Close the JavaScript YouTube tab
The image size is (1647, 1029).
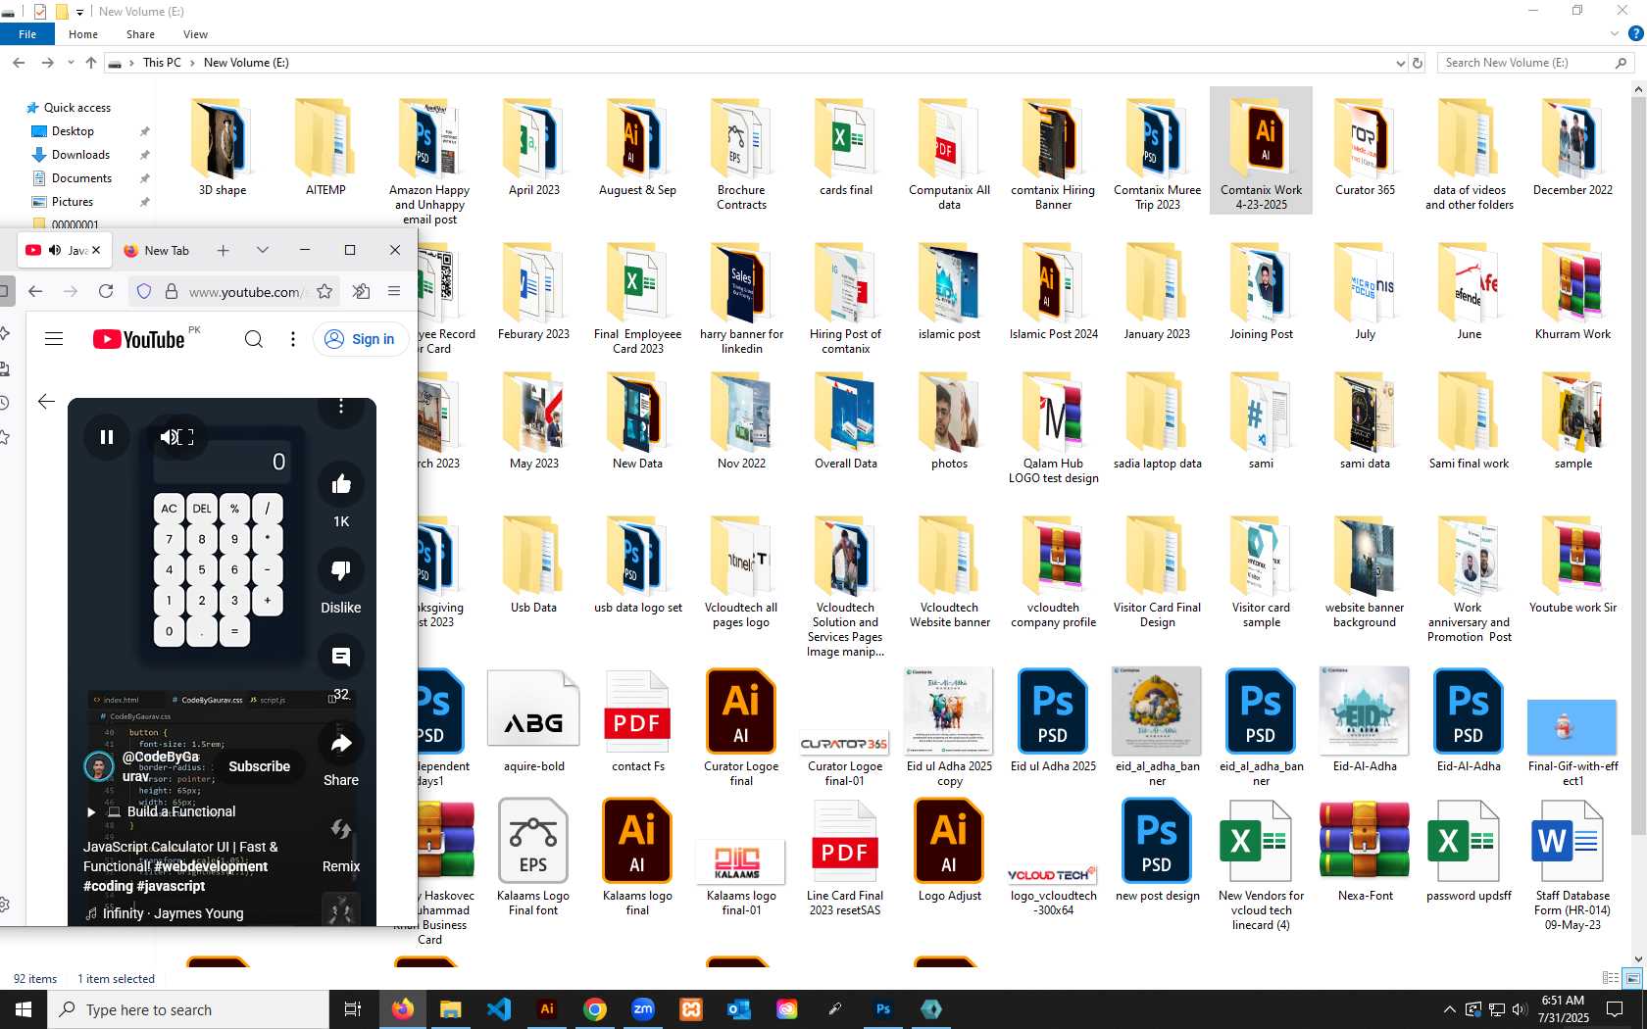tap(96, 250)
